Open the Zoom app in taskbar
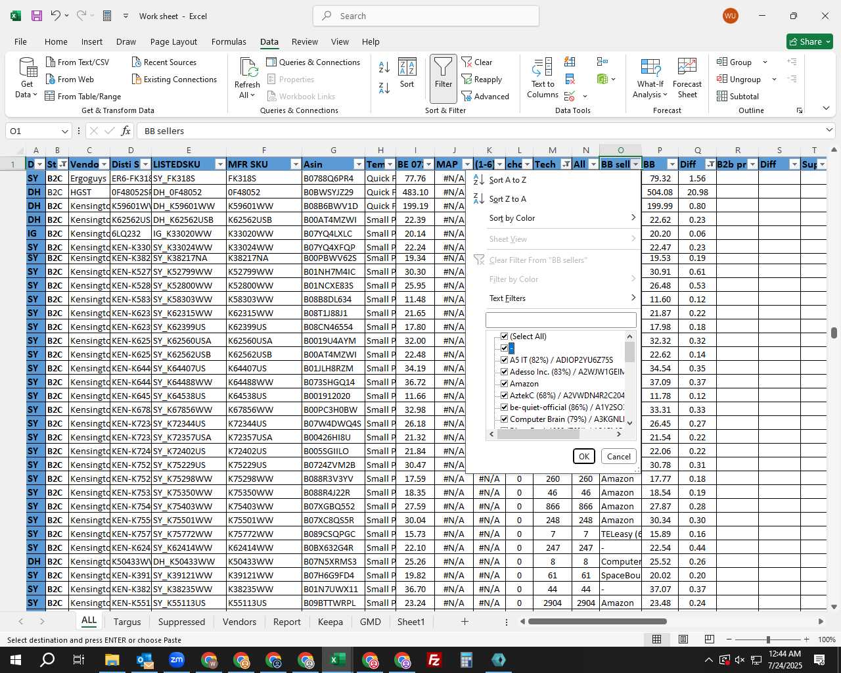Viewport: 841px width, 673px height. [177, 659]
